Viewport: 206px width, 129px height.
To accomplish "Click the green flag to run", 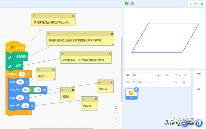I will [127, 4].
